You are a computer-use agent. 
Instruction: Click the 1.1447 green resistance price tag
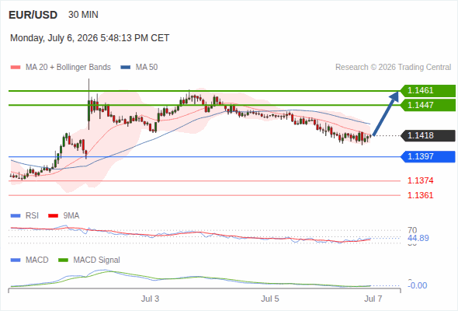(428, 105)
